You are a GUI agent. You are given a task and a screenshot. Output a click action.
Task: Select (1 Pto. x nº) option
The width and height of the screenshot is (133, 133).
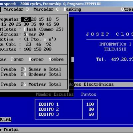40,39
